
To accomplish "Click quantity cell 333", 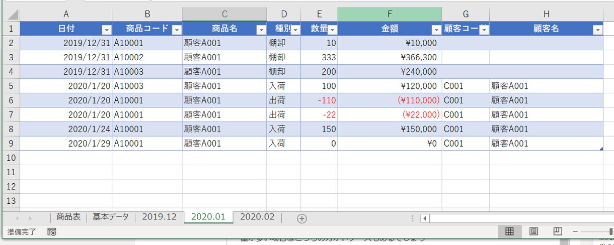I will [x=319, y=58].
